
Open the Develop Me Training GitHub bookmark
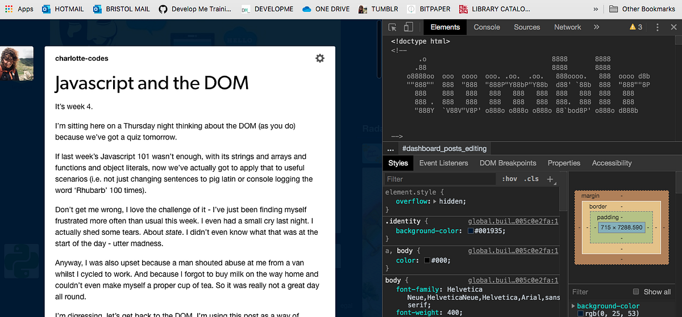[x=195, y=9]
